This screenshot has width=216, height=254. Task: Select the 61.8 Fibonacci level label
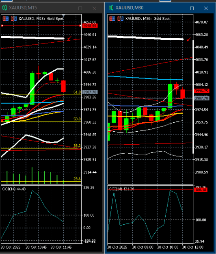coord(77,92)
